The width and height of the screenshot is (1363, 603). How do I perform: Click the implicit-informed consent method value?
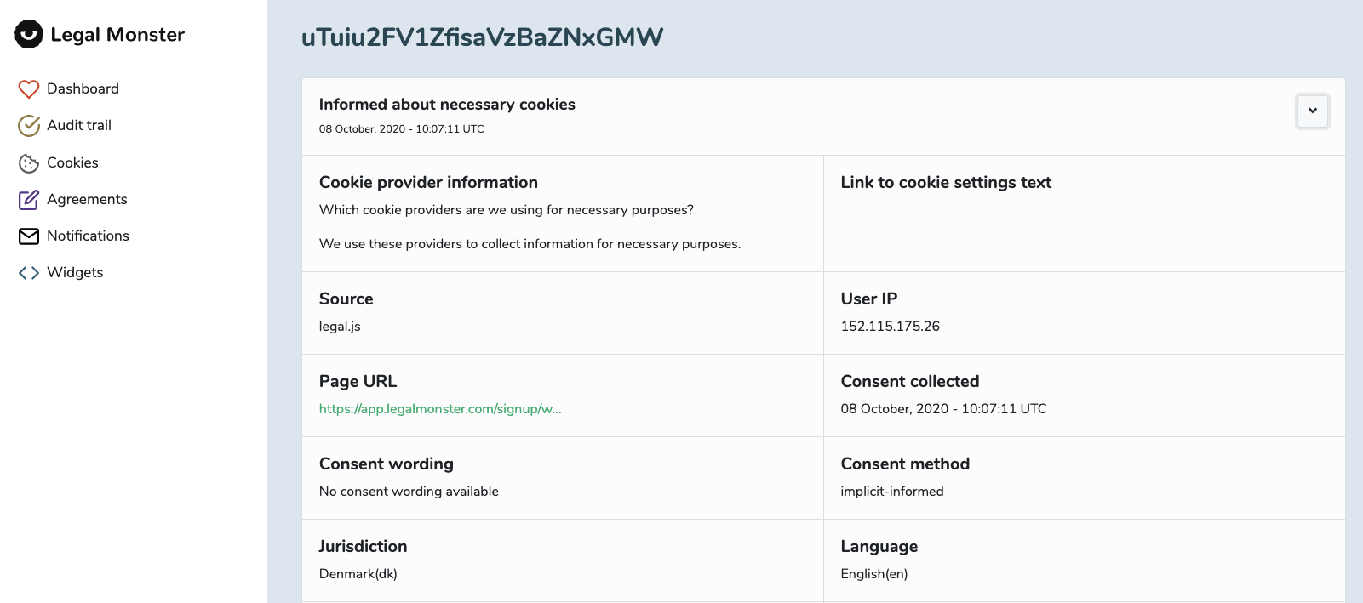(x=891, y=492)
